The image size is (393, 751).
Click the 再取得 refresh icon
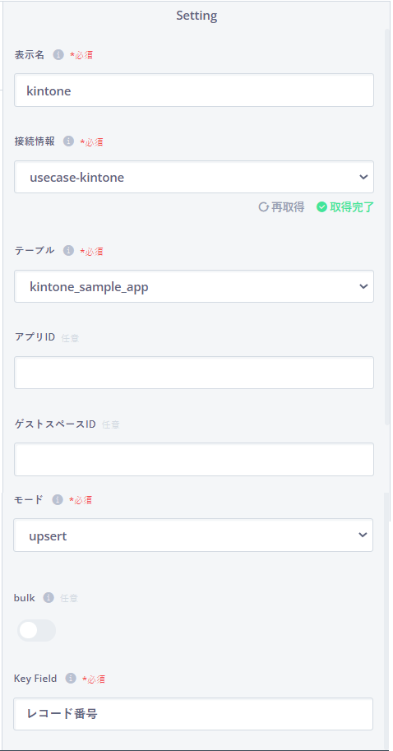(263, 207)
